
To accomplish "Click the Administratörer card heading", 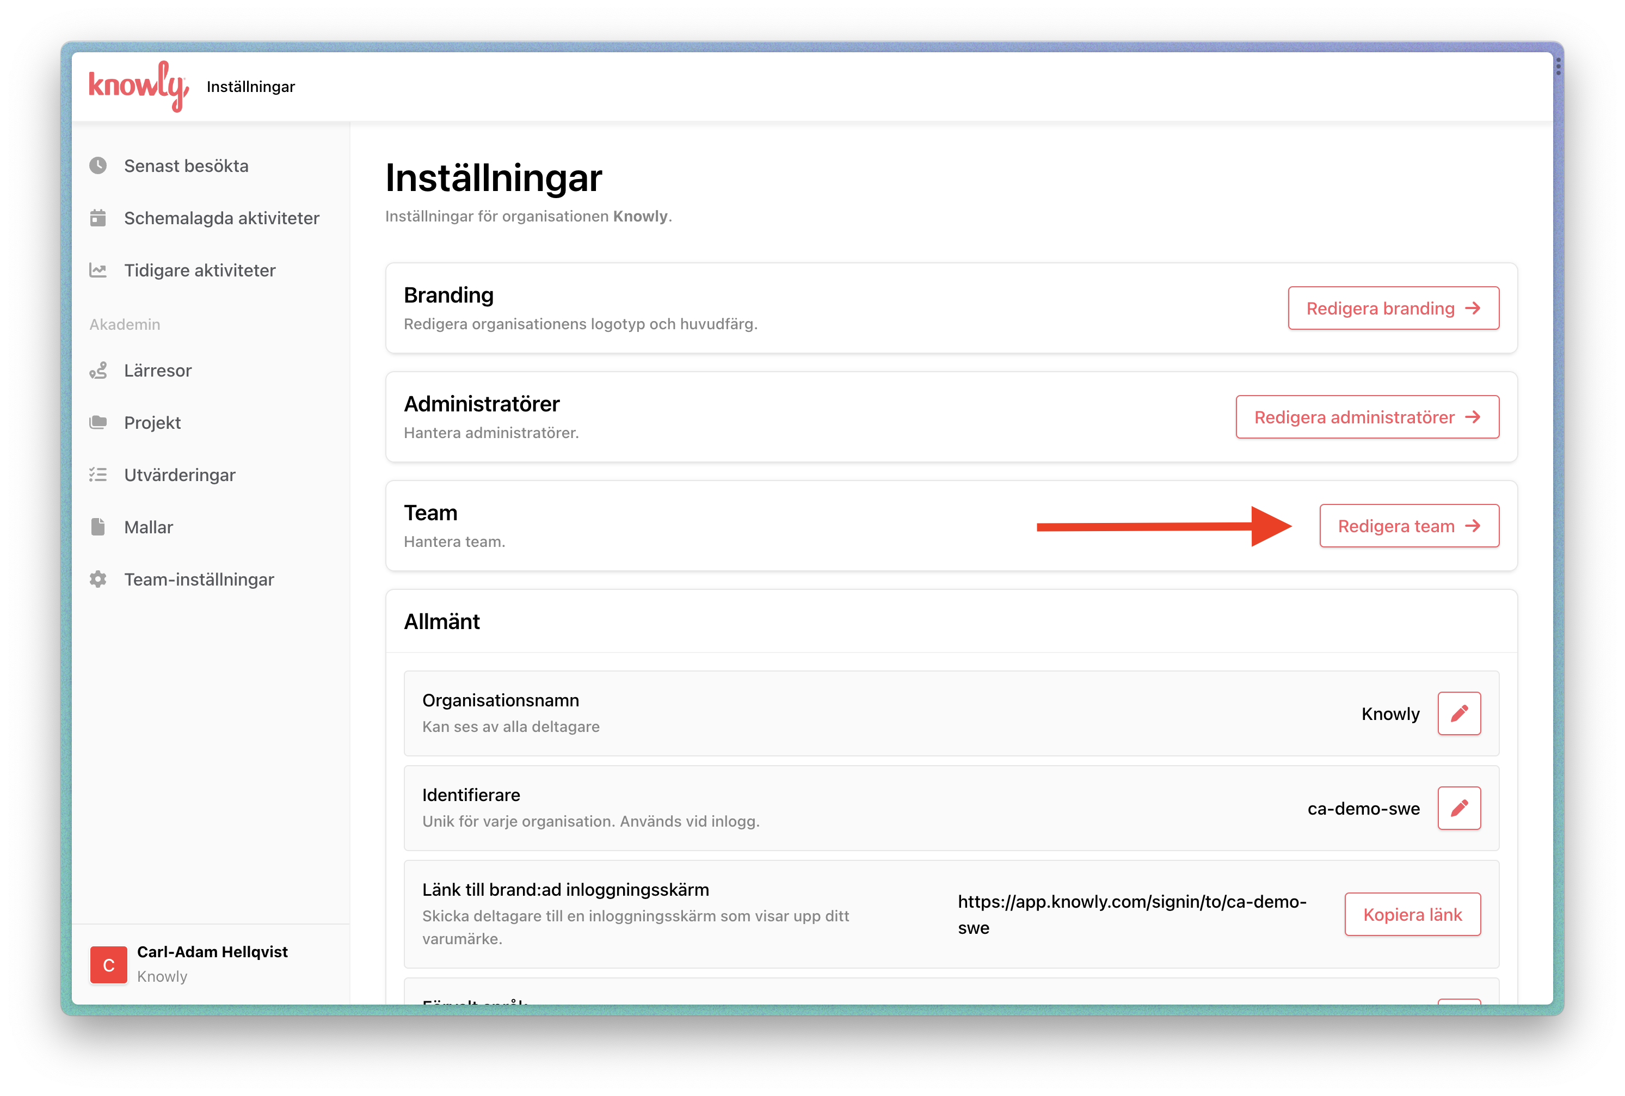I will click(482, 404).
